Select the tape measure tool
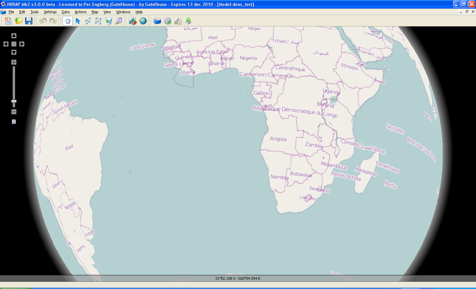The height and width of the screenshot is (289, 476). click(119, 21)
